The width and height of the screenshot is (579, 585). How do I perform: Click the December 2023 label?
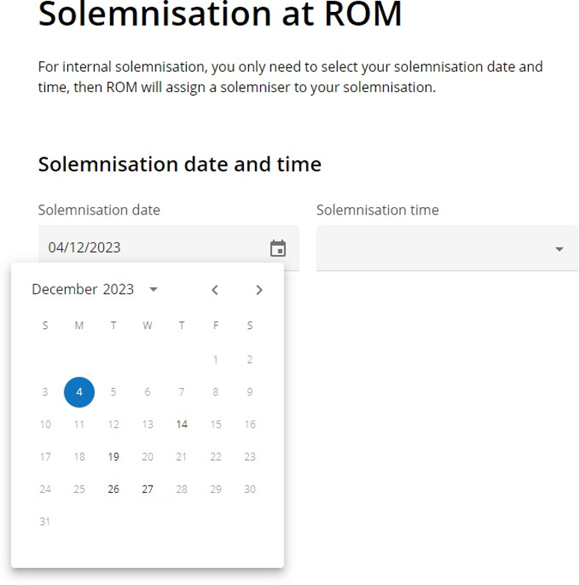tap(83, 290)
